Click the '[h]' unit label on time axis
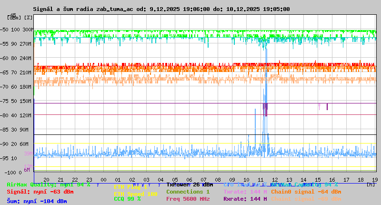This screenshot has height=205, width=381. pos(371,184)
